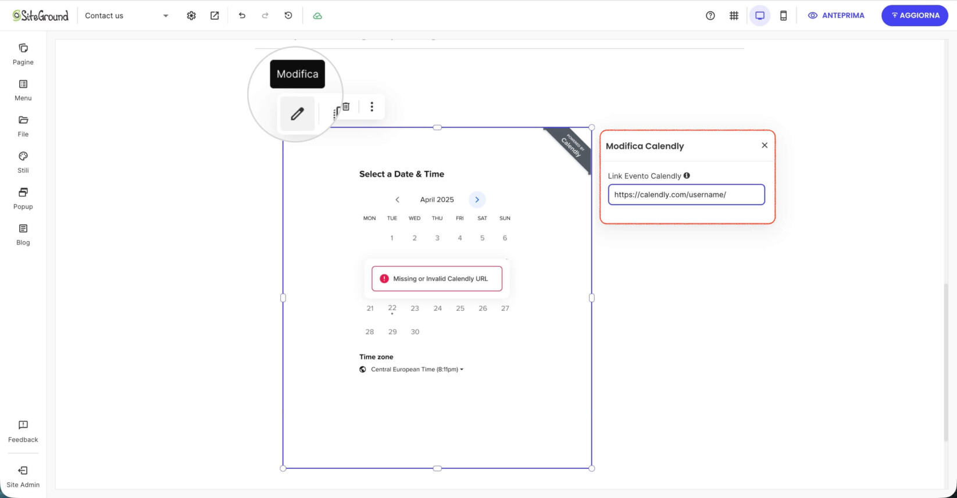Click the AGGIORNA publish button

(x=915, y=16)
